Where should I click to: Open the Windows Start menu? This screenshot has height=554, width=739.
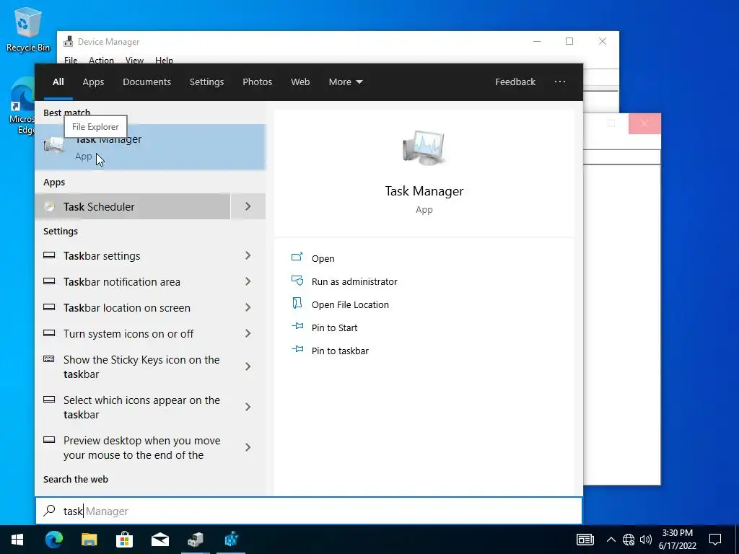click(x=17, y=540)
